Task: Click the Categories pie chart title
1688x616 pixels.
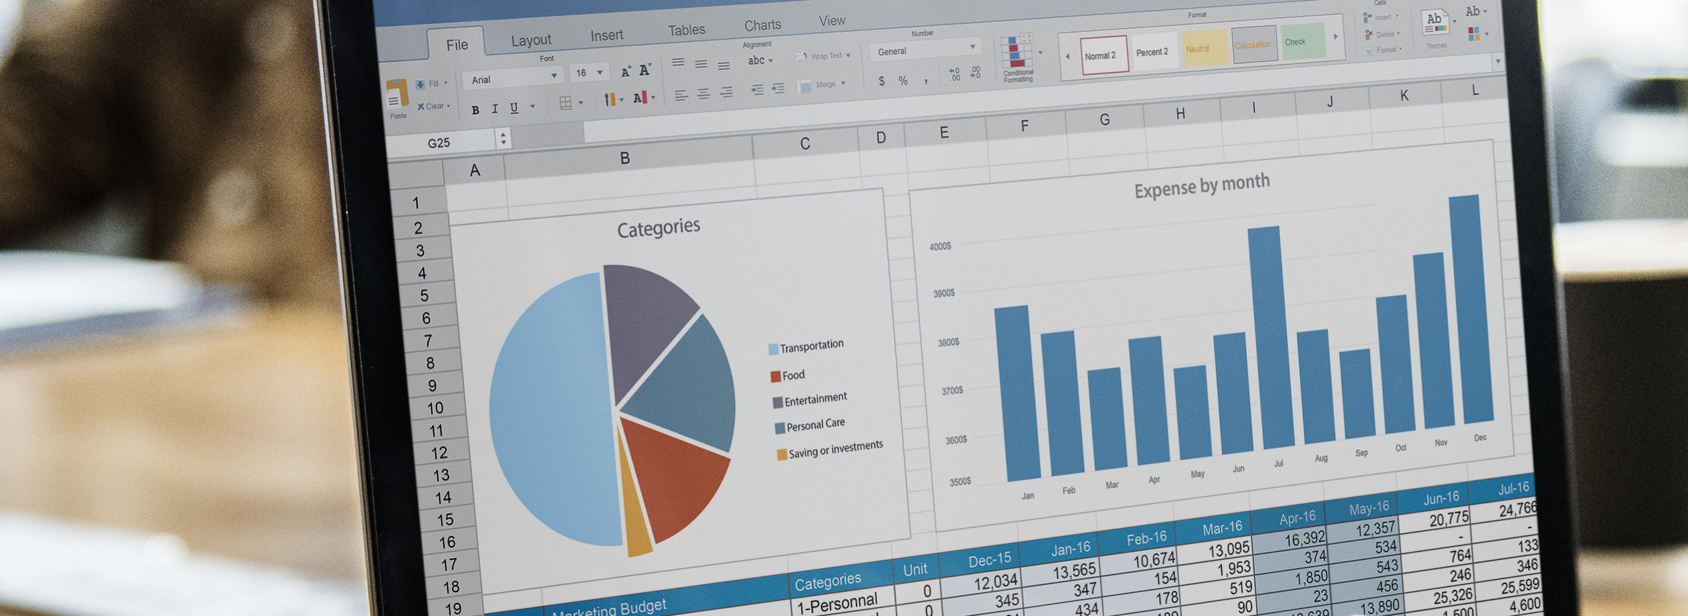Action: pyautogui.click(x=658, y=228)
